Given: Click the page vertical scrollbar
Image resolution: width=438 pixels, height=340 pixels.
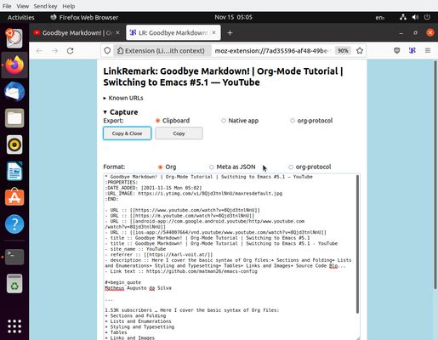Looking at the screenshot, I should pyautogui.click(x=435, y=174).
